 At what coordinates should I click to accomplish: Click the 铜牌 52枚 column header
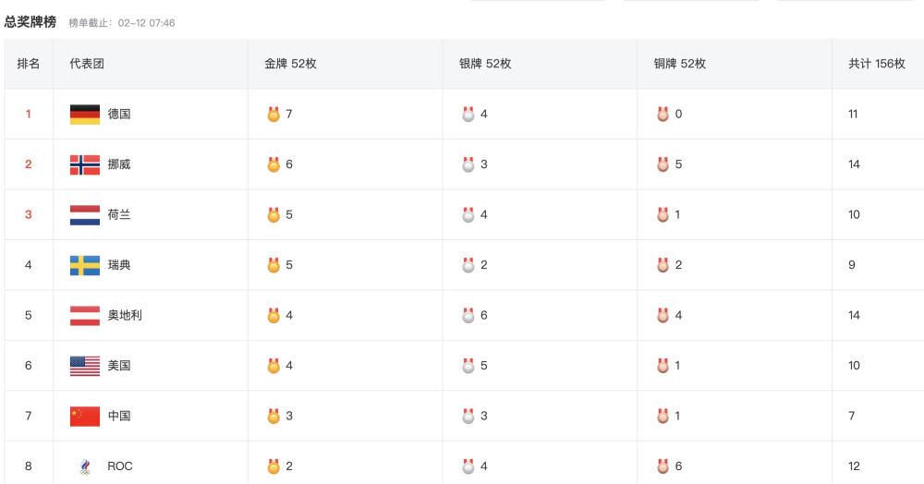coord(679,64)
